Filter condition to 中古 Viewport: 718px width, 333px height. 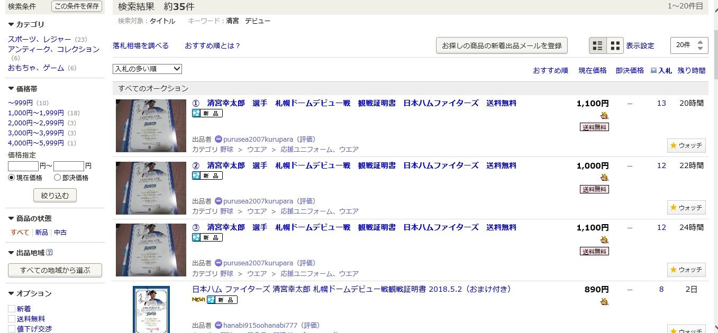point(60,233)
